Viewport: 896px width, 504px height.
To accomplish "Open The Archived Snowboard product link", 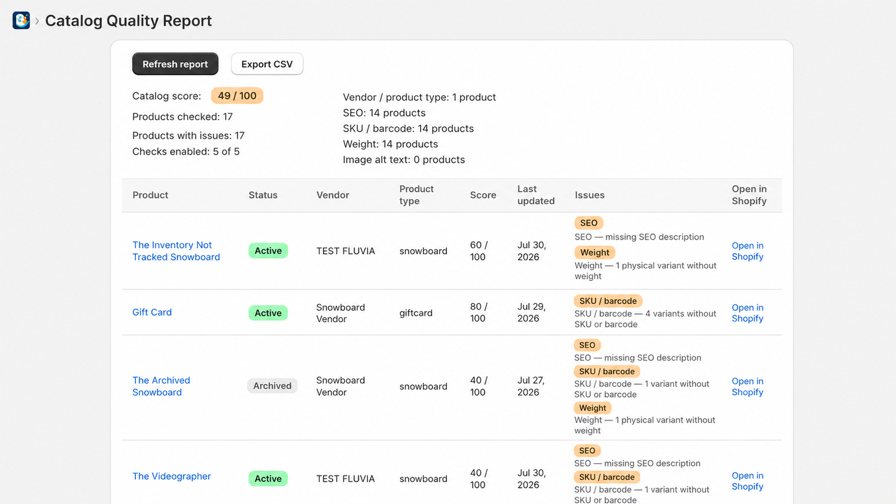I will 161,386.
